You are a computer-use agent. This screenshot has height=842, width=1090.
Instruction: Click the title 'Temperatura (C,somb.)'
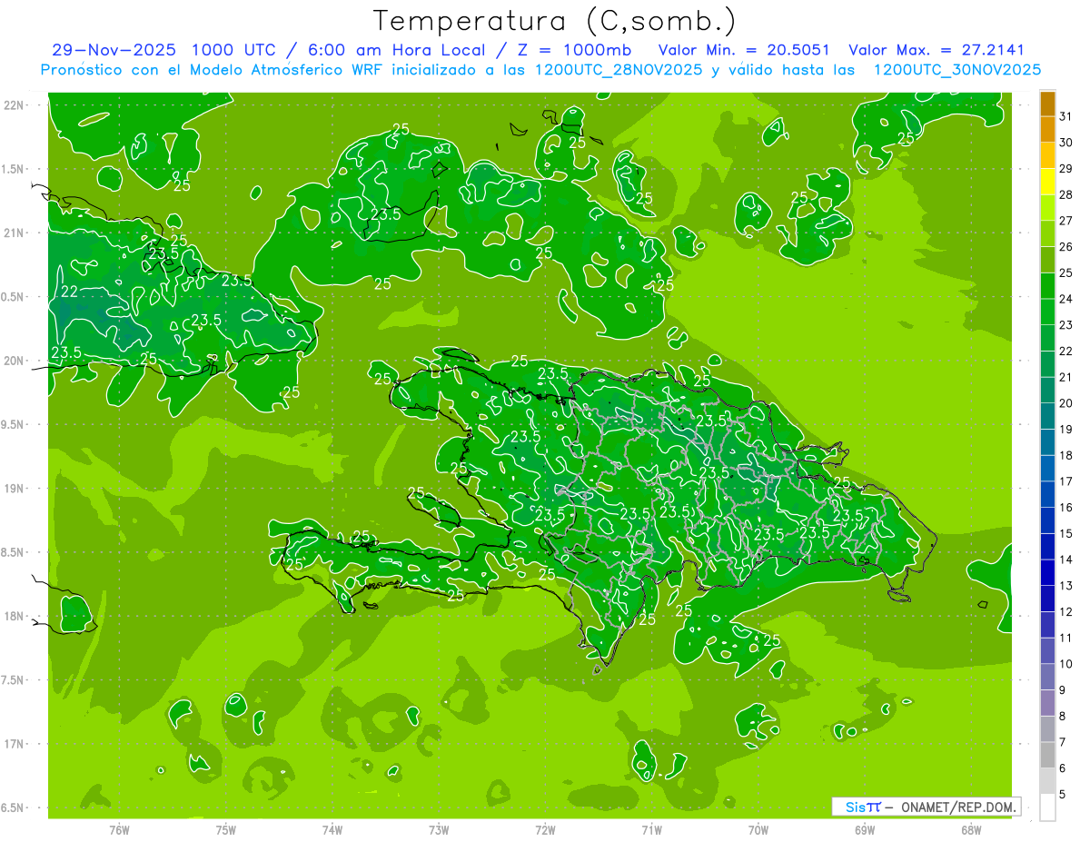(555, 21)
